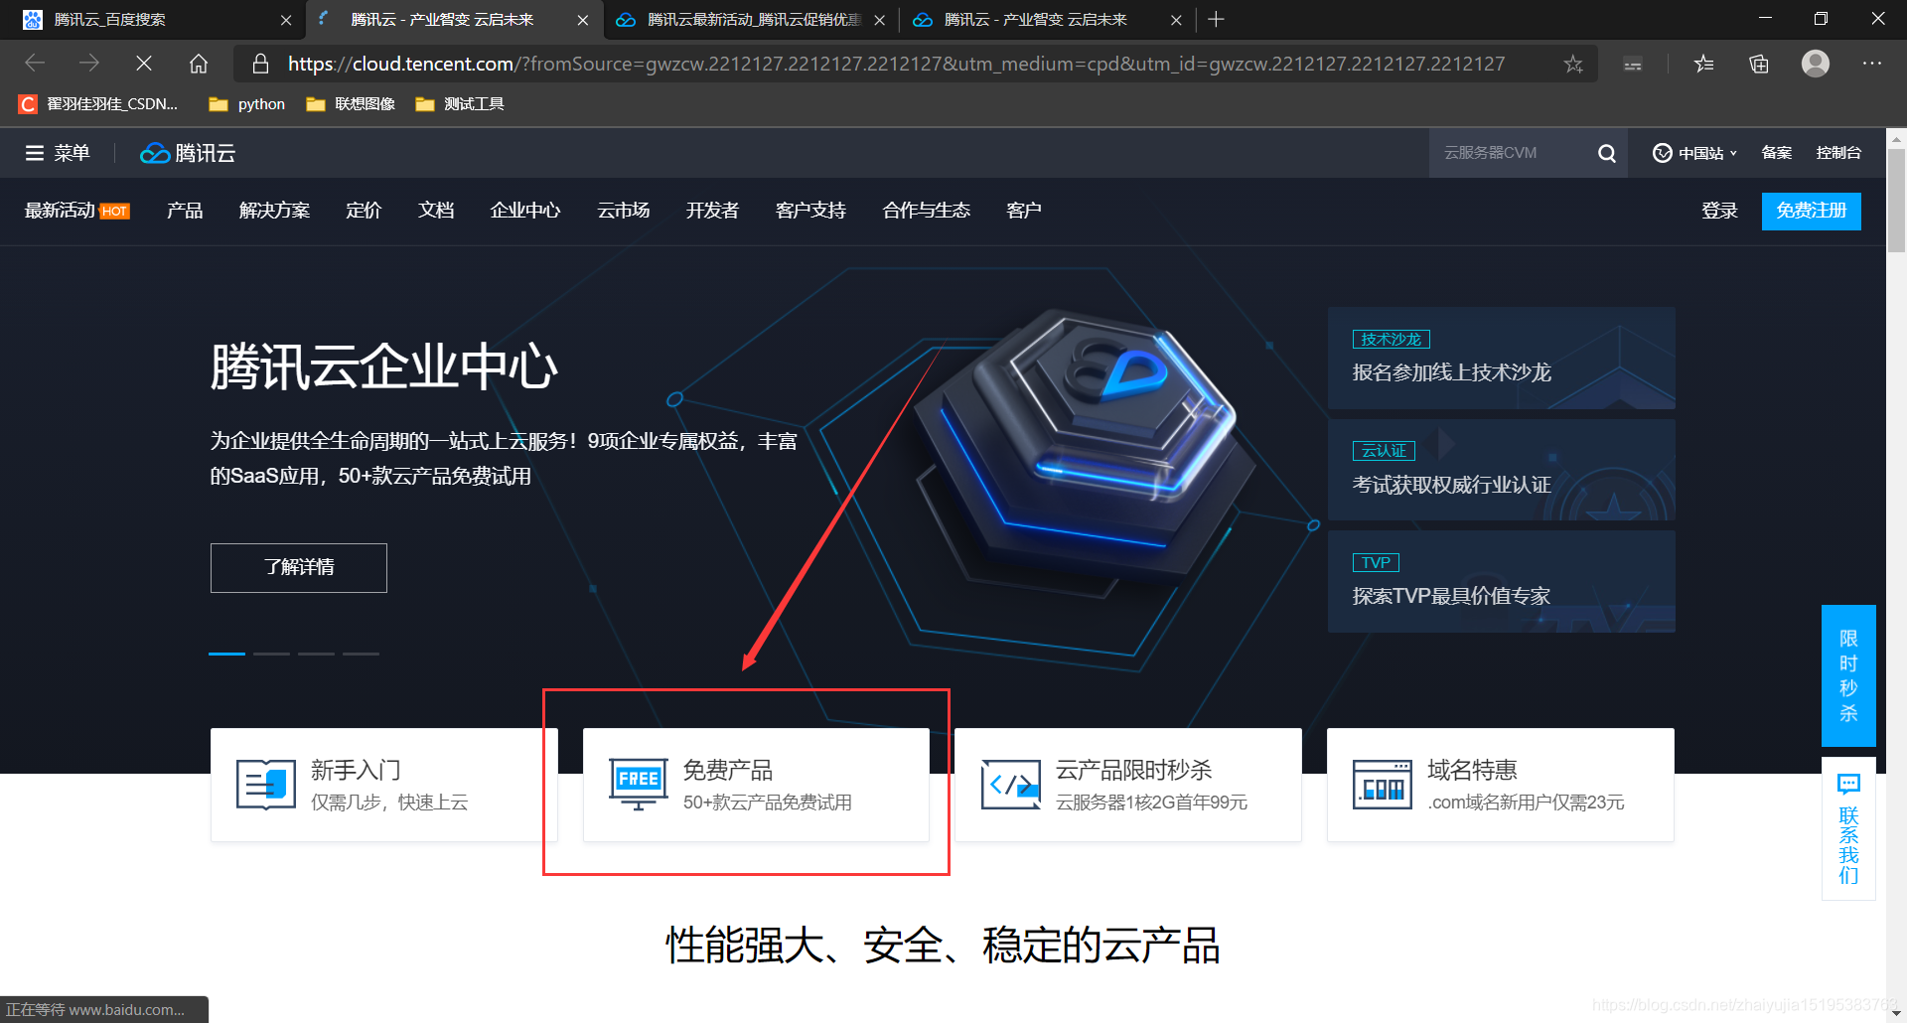The image size is (1907, 1023).
Task: Open a new browser tab
Action: point(1216,19)
